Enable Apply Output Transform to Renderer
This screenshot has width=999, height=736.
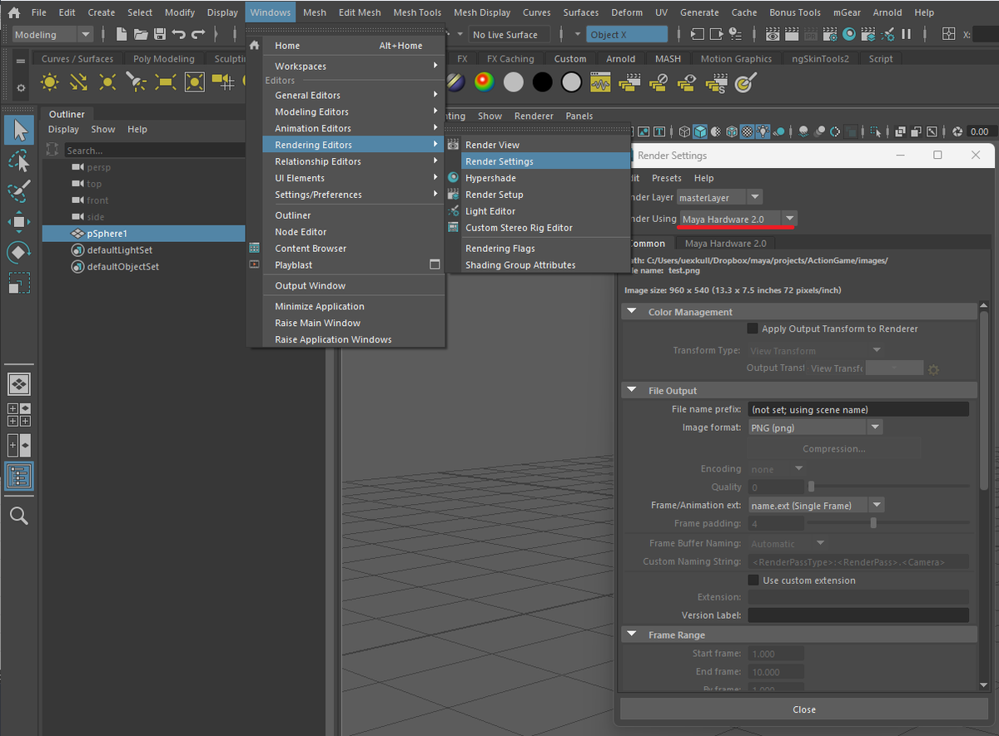753,328
